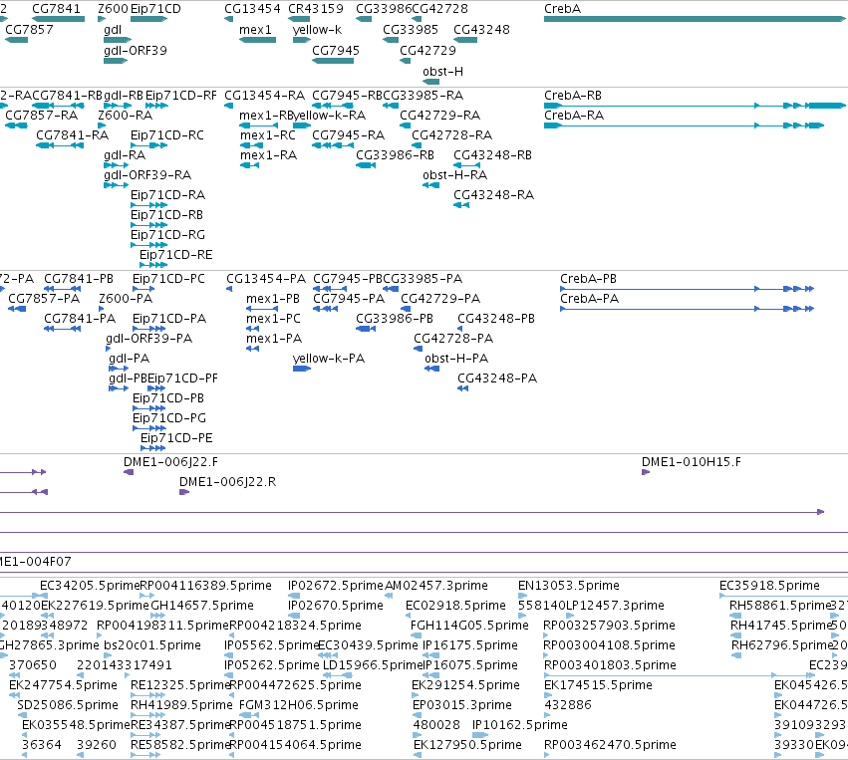
Task: Click EST EC35918.5prime
Action: pyautogui.click(x=769, y=586)
